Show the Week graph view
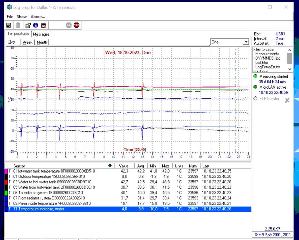 tap(27, 42)
